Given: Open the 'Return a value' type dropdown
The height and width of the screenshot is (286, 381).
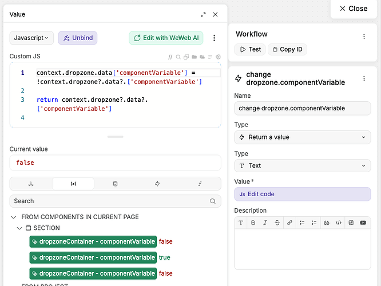Looking at the screenshot, I should tap(303, 137).
